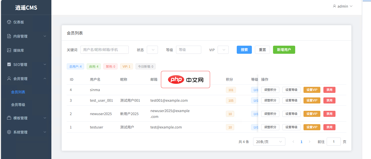The image size is (371, 159).
Task: Select the SEO管理 chart icon
Action: point(9,64)
